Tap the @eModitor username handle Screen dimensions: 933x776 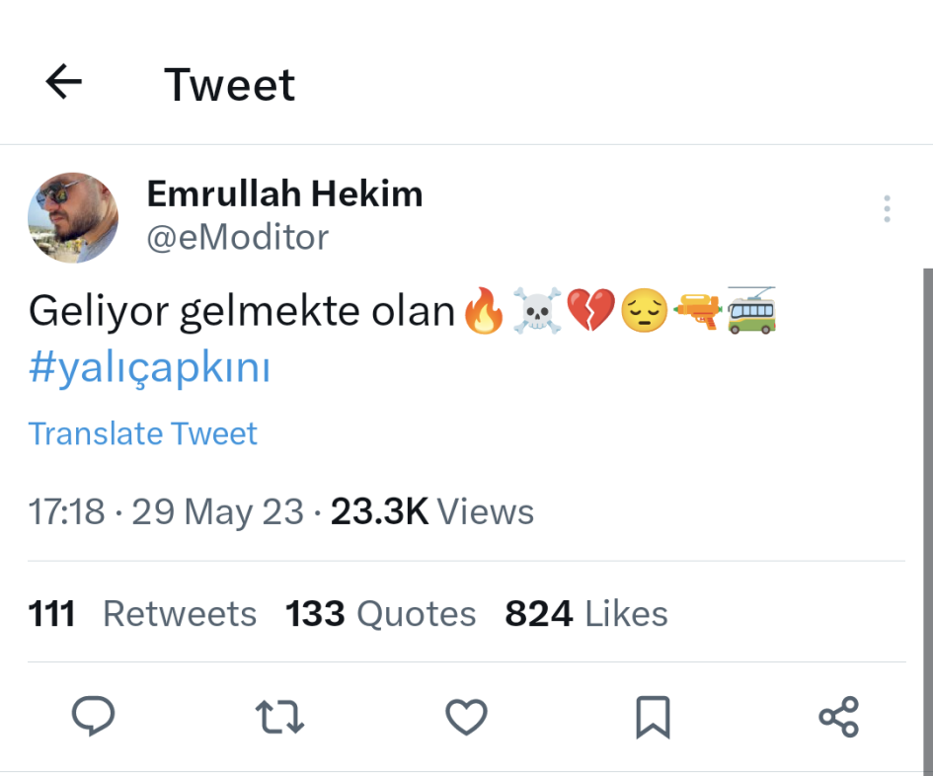238,238
